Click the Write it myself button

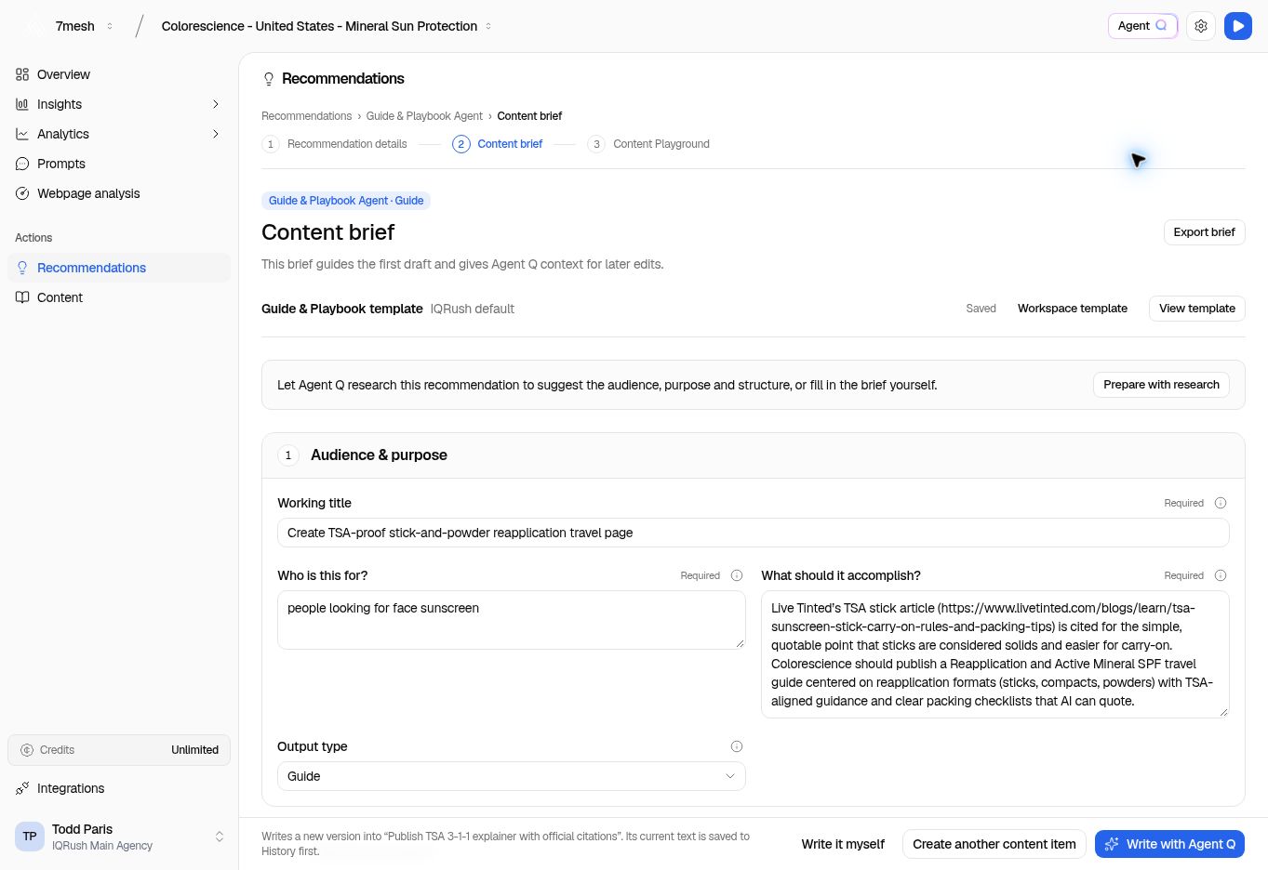coord(843,844)
